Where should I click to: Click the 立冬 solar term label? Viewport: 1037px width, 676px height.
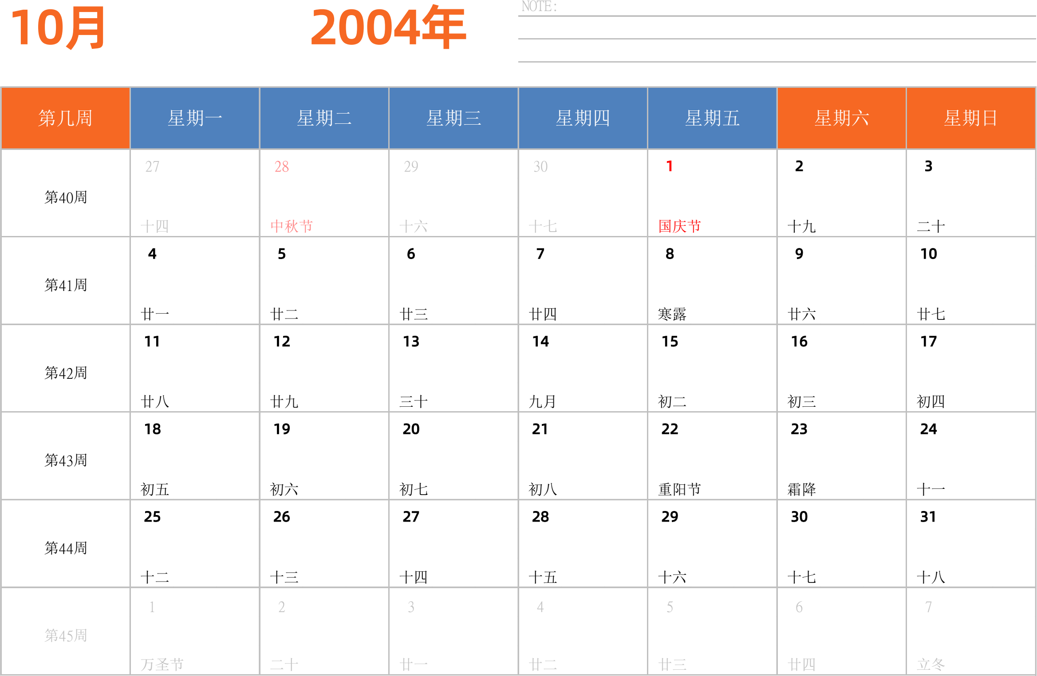click(931, 664)
